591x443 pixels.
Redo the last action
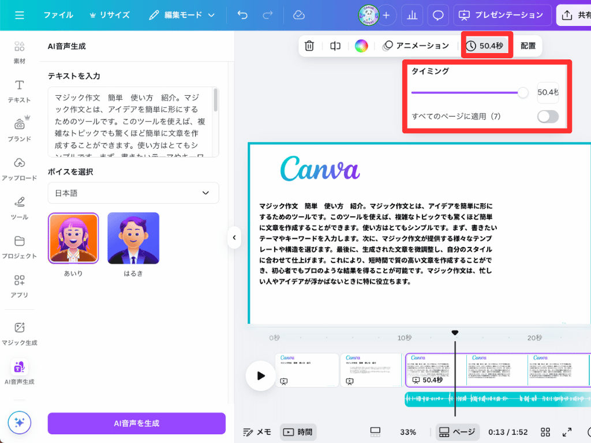click(268, 15)
